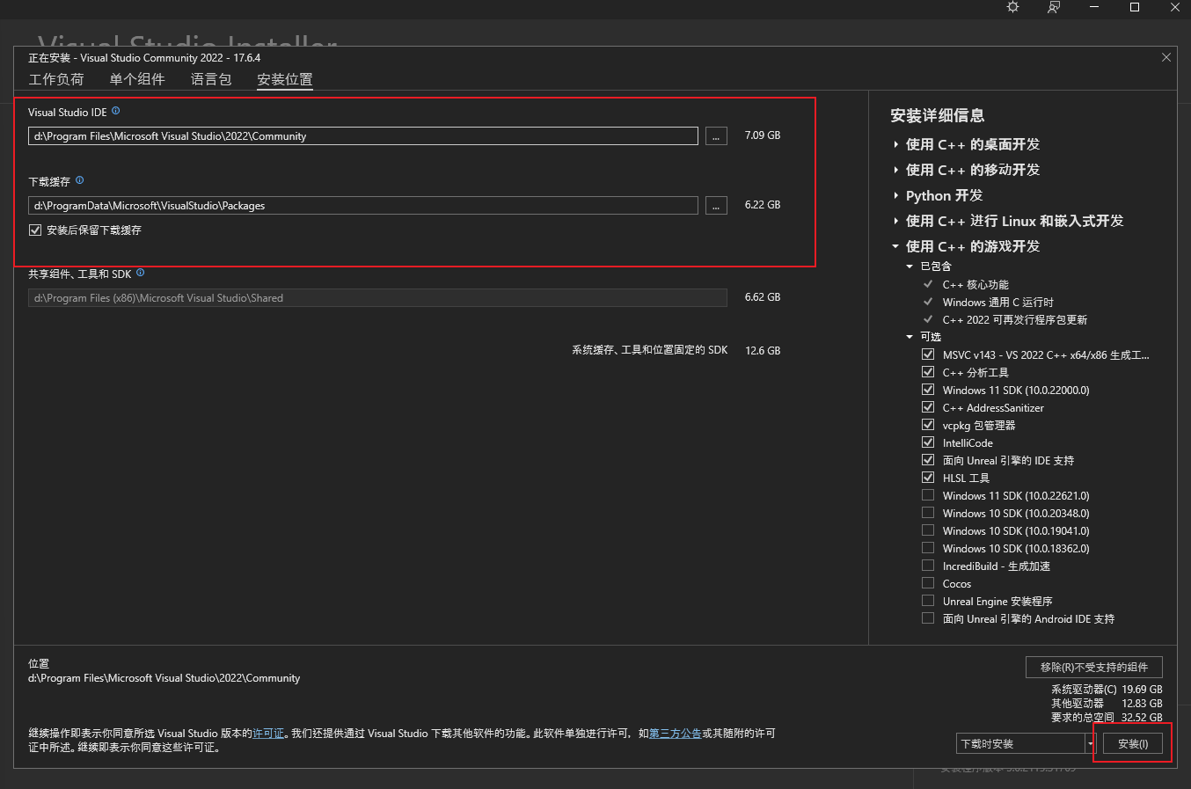Open the 许可证 license link
This screenshot has height=789, width=1191.
click(x=269, y=734)
